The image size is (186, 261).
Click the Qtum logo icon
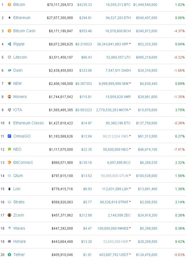tap(9, 175)
